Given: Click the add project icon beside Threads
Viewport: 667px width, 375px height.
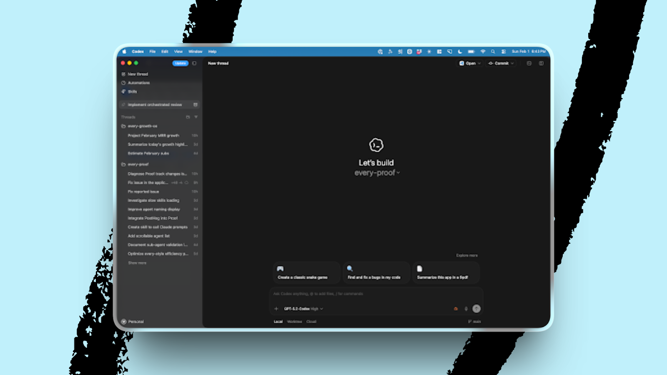Looking at the screenshot, I should (188, 117).
